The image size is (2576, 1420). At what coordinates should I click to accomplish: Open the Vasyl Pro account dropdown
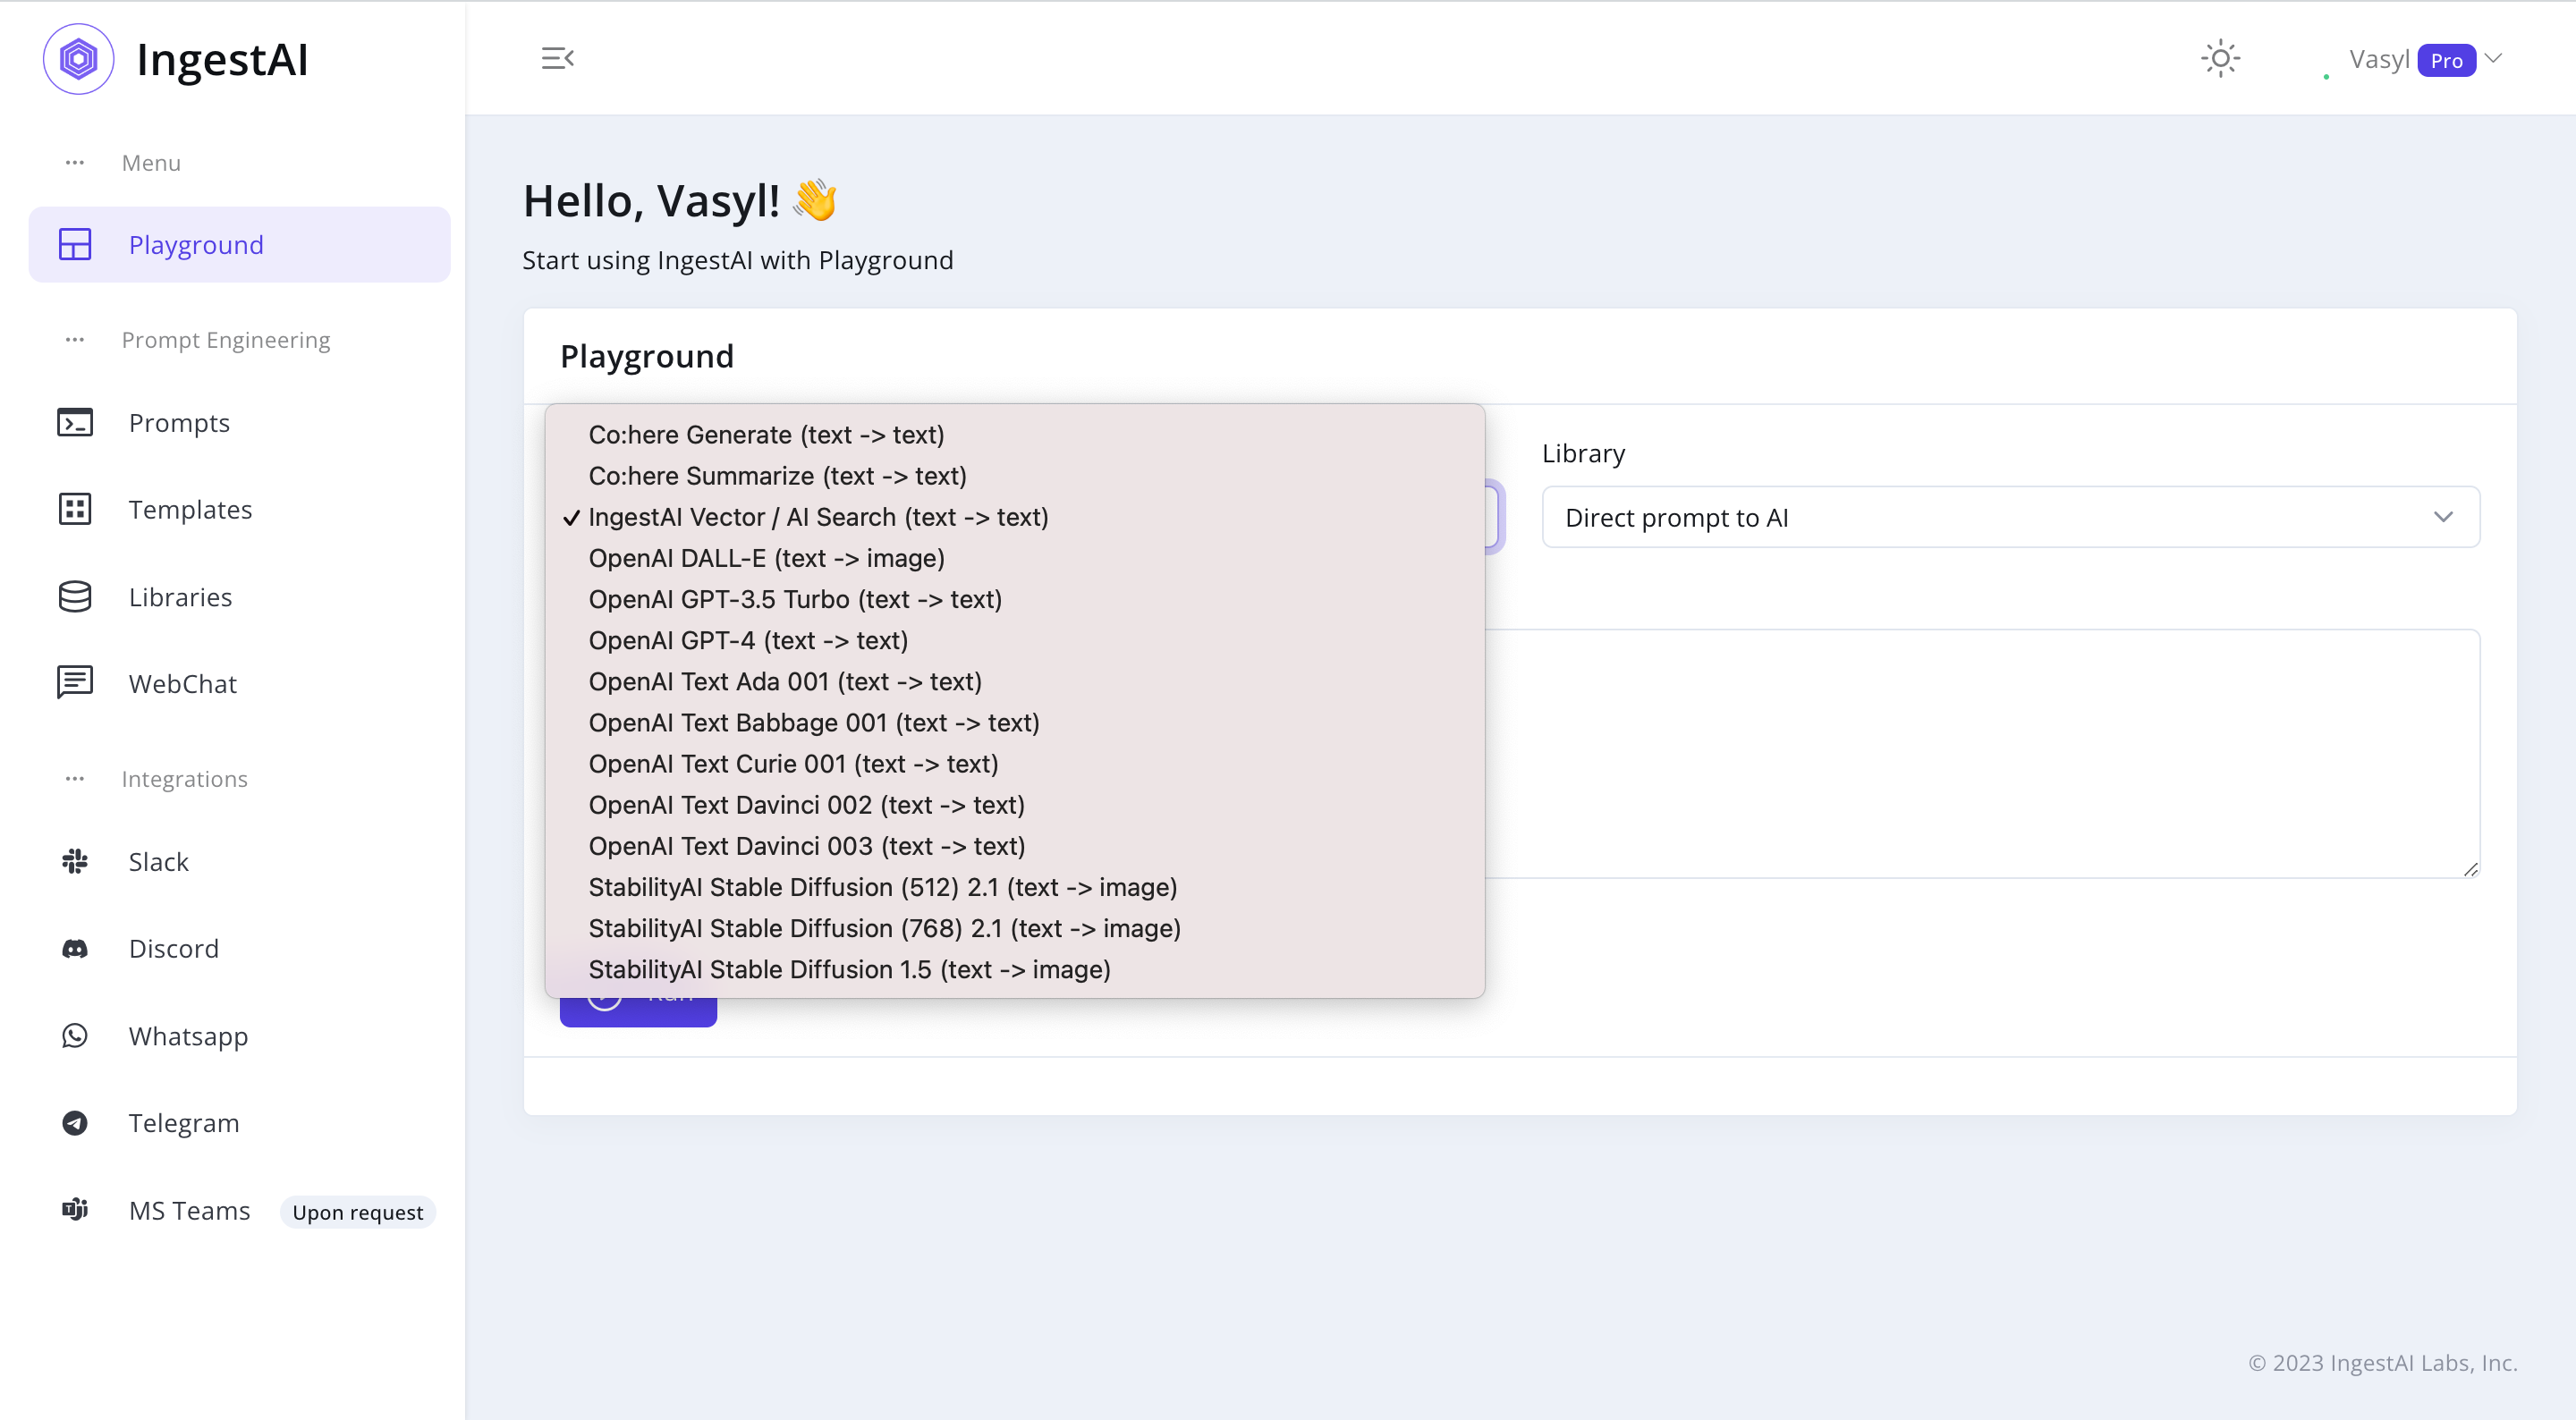coord(2425,60)
